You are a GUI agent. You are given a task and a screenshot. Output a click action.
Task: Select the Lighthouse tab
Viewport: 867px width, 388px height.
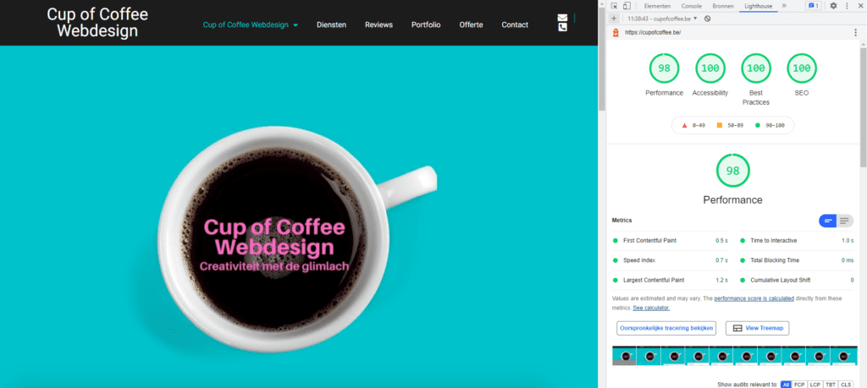(758, 6)
